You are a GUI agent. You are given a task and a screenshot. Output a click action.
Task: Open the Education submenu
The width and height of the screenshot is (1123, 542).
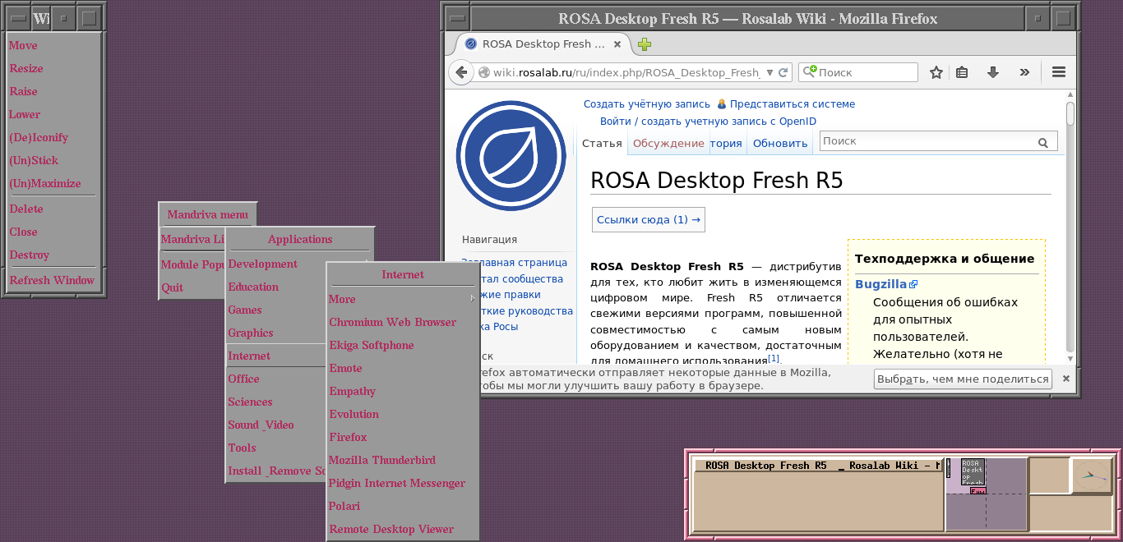click(x=276, y=287)
